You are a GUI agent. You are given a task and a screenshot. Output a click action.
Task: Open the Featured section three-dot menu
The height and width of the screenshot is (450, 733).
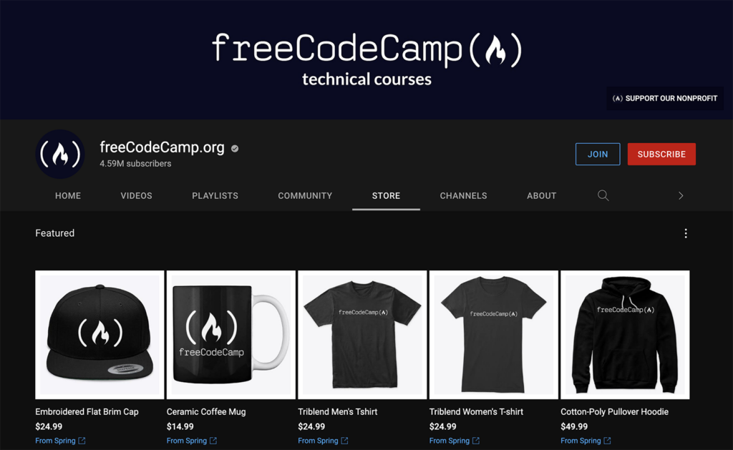click(685, 233)
